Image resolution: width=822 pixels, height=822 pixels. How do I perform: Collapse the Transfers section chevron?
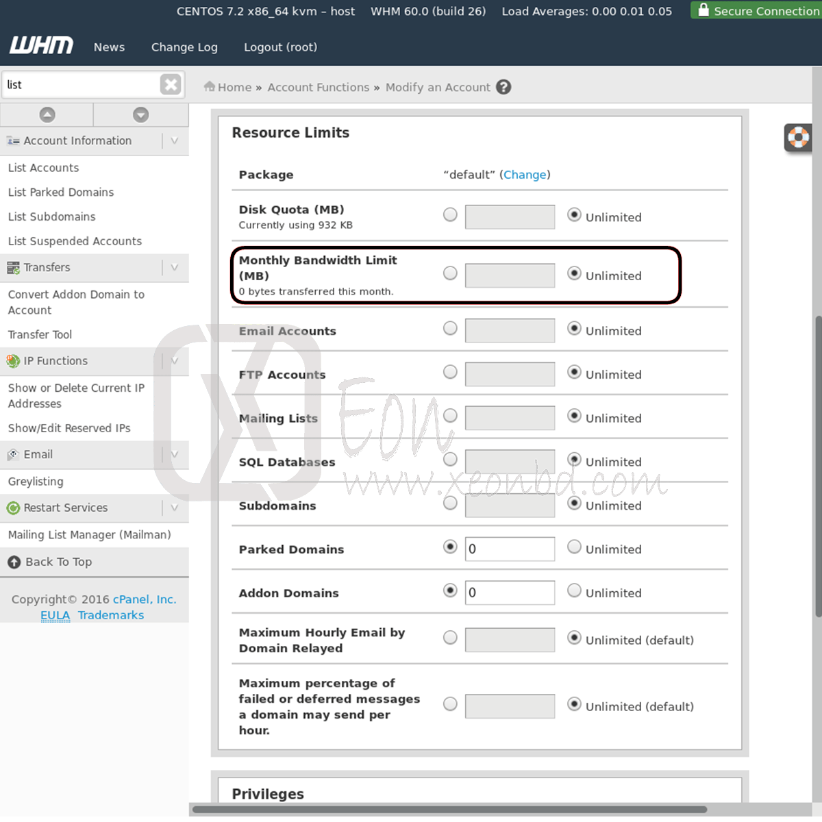click(x=175, y=267)
